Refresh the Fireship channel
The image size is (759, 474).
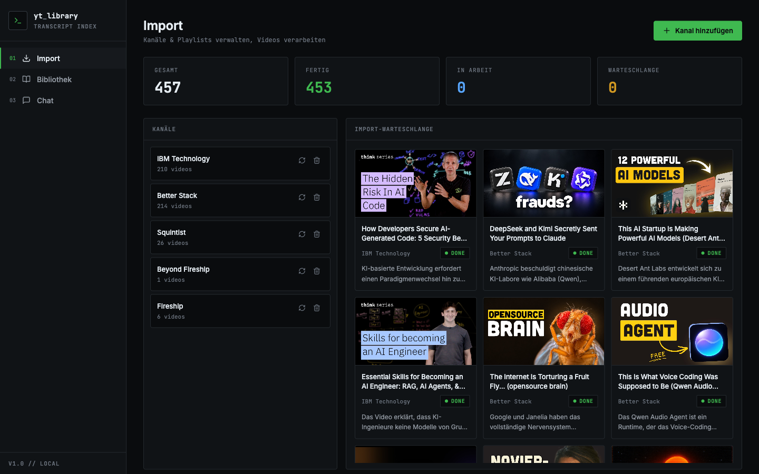point(302,308)
